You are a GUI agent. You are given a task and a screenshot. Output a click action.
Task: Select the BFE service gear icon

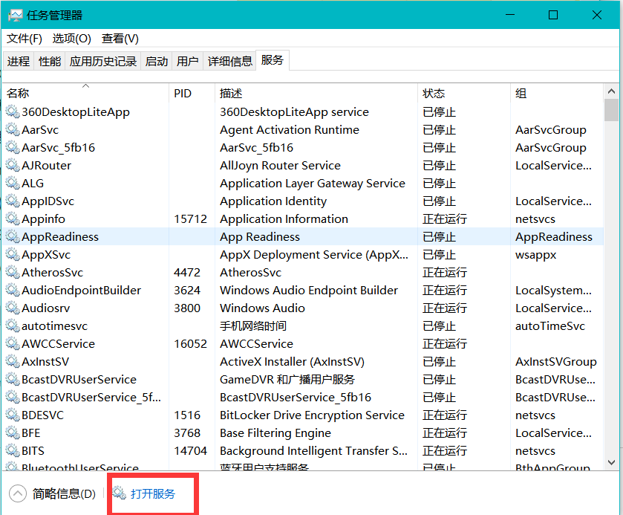[13, 433]
